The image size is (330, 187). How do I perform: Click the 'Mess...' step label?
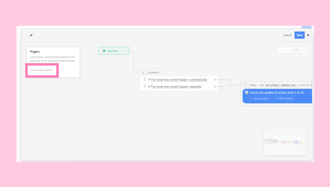[x=254, y=85]
